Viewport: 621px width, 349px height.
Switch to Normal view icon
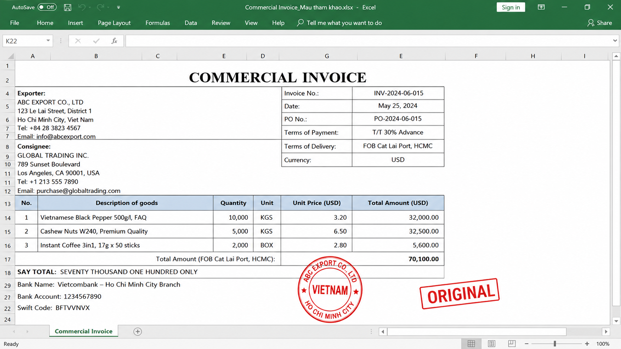tap(471, 344)
